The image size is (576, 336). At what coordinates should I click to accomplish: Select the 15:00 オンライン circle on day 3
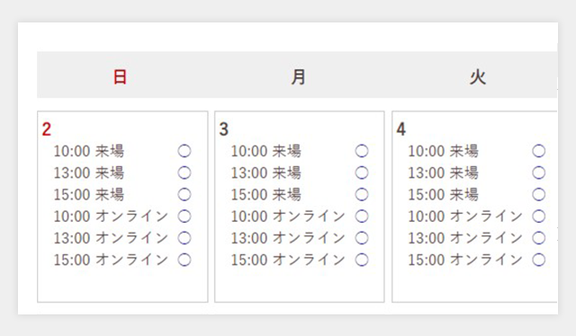click(x=362, y=260)
